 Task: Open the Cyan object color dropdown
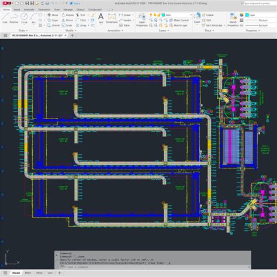[x=261, y=15]
